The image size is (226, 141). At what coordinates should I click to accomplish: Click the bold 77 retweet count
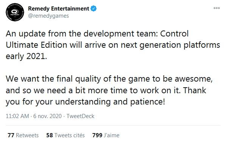[11, 135]
